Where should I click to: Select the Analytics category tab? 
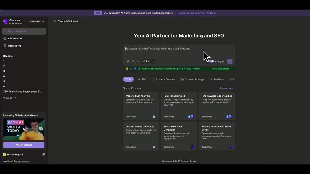(217, 79)
